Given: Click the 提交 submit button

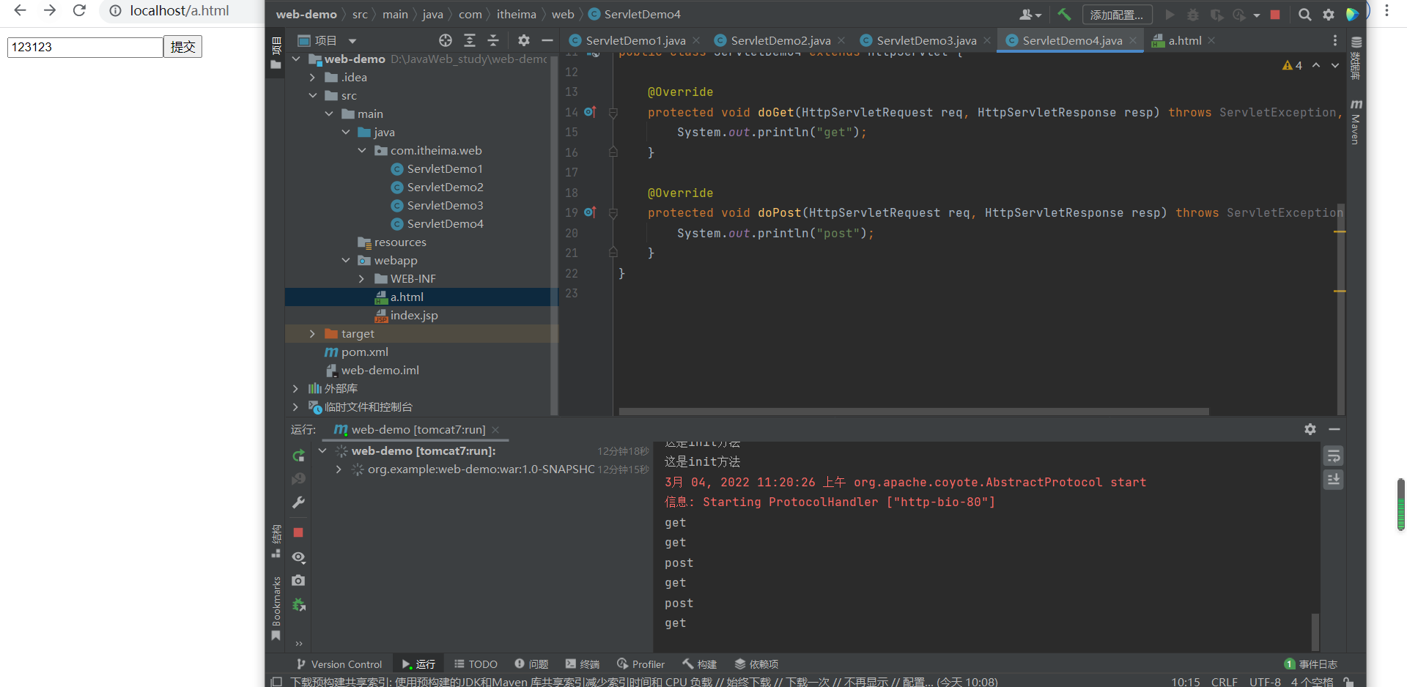Looking at the screenshot, I should (x=182, y=47).
